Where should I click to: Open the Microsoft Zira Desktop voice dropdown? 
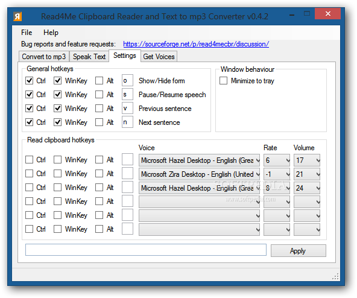[x=199, y=174]
